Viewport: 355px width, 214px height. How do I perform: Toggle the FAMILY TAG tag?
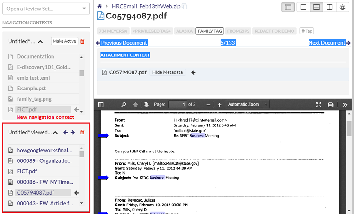pyautogui.click(x=210, y=31)
